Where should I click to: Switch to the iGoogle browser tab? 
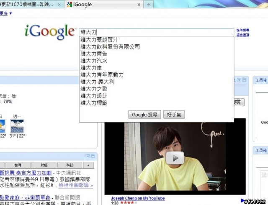pyautogui.click(x=104, y=5)
